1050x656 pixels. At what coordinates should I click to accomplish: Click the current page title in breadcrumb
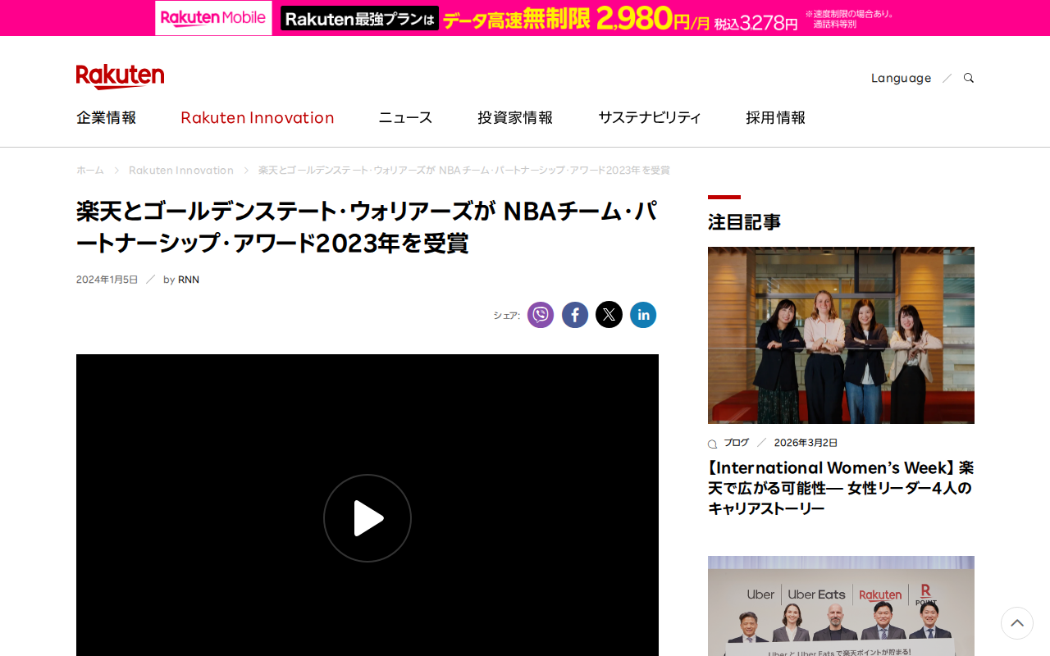(x=464, y=171)
